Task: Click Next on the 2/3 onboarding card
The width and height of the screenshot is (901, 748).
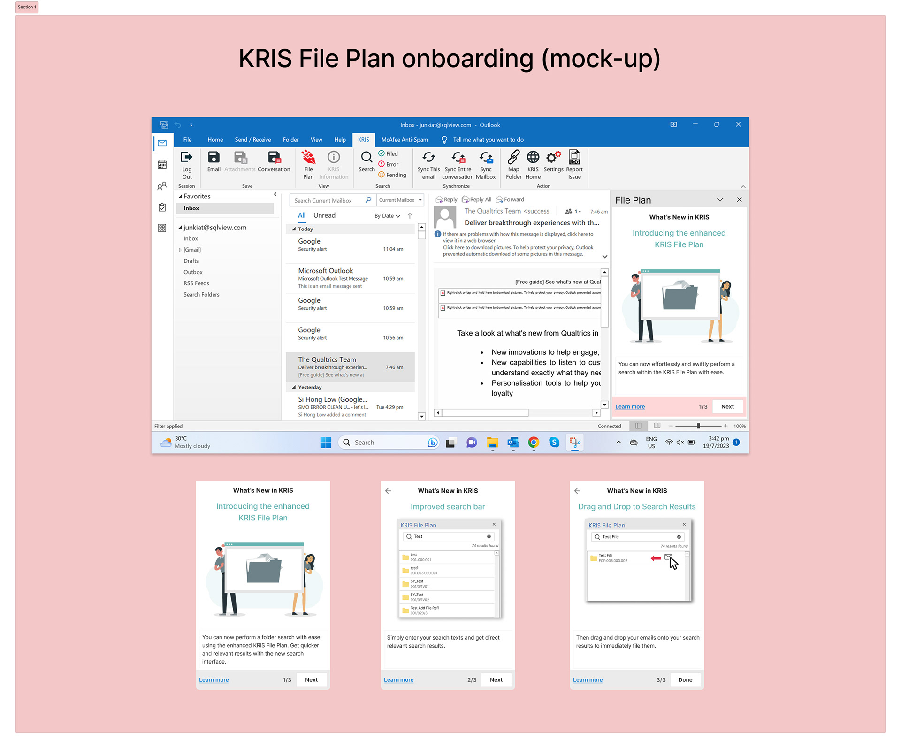Action: click(496, 680)
